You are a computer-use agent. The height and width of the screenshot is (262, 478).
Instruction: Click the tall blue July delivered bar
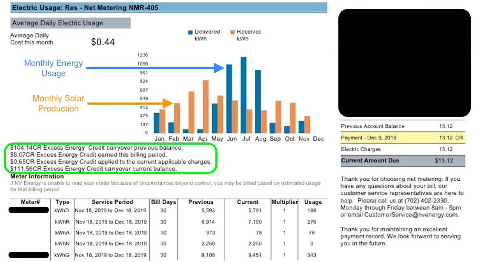point(243,95)
